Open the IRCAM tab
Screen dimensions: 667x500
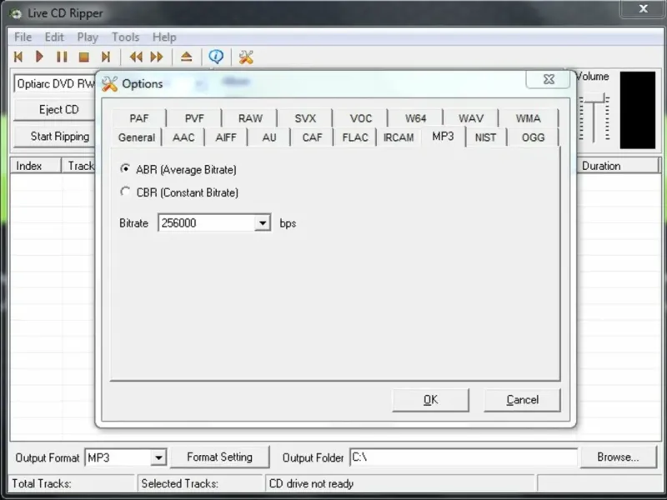[399, 137]
